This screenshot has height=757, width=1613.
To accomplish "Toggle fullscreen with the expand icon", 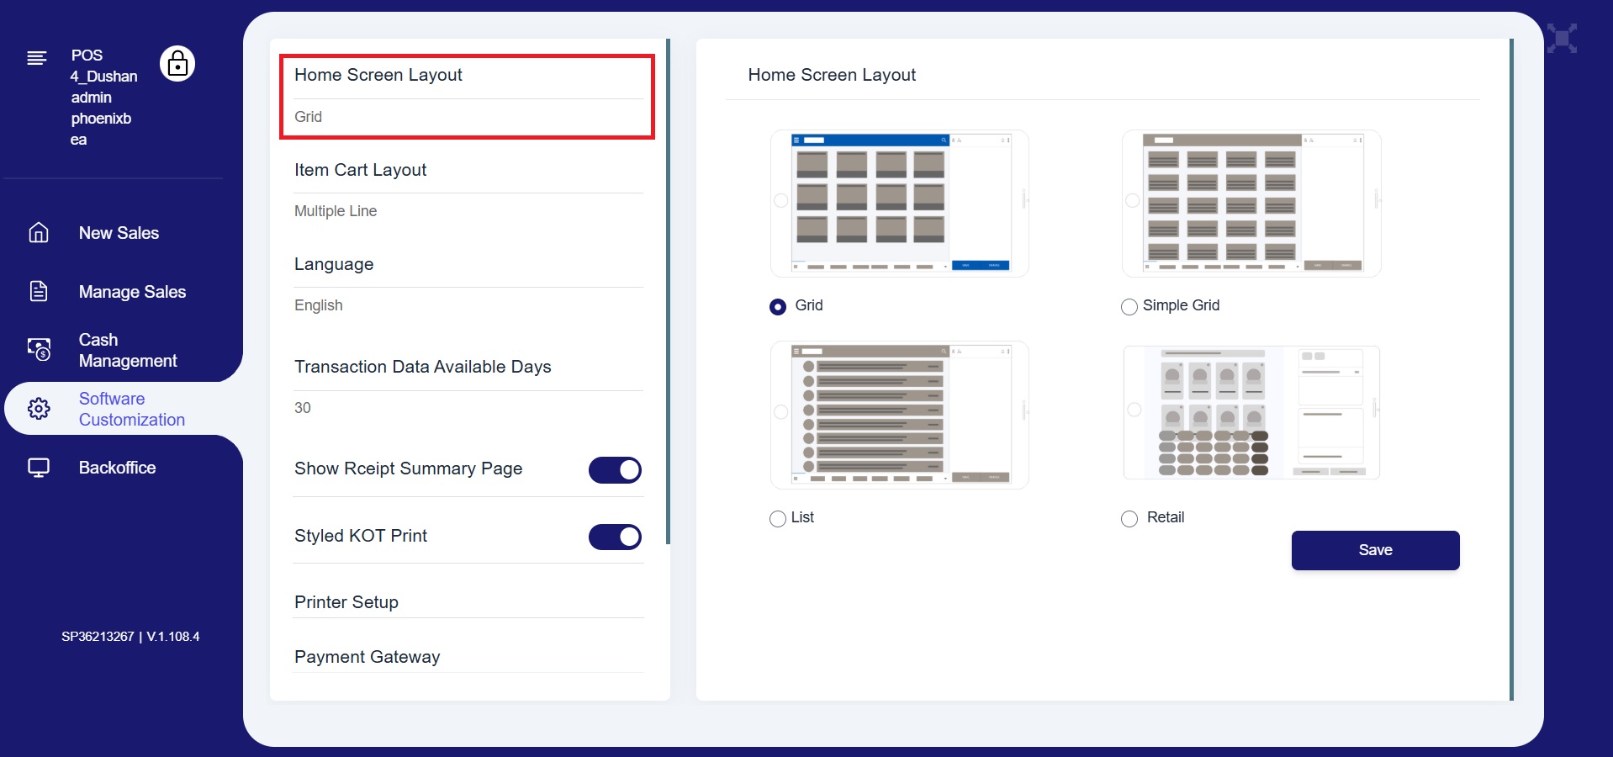I will 1562,39.
